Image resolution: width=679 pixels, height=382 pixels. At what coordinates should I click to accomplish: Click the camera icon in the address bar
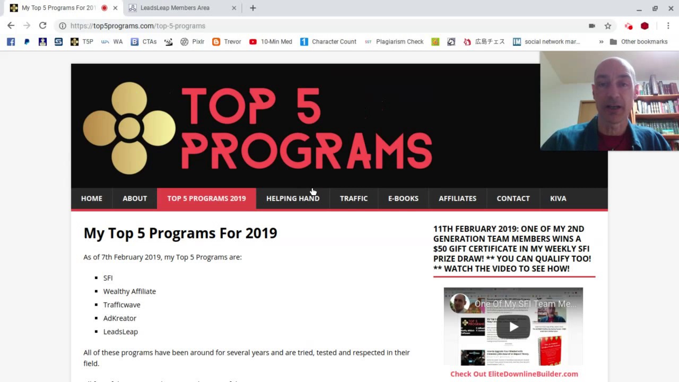(592, 25)
